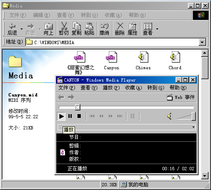This screenshot has width=211, height=190.
Task: Click Explorer scrollbar down arrow
Action: (205, 176)
